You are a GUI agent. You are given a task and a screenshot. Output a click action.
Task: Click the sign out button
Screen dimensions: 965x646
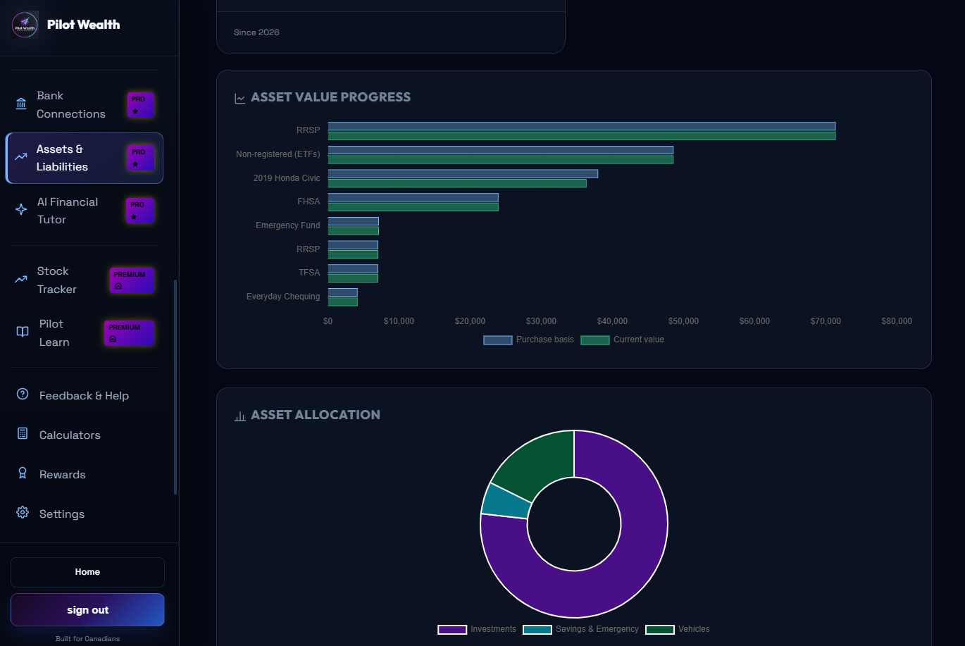87,610
